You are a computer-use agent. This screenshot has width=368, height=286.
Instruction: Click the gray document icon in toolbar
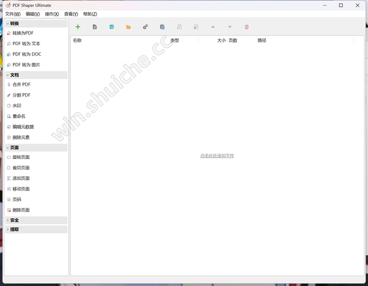click(x=95, y=27)
